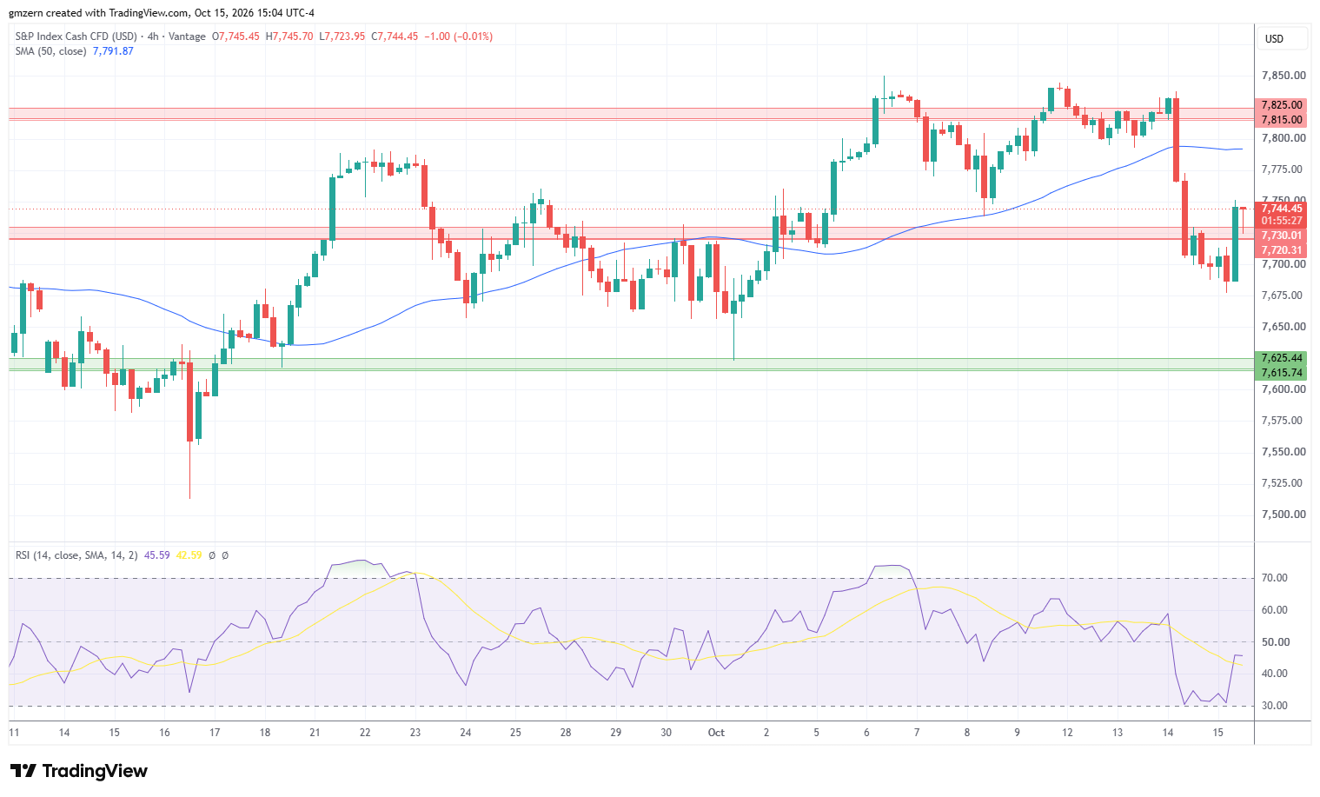Click the countdown timer 01:55:27
This screenshot has width=1320, height=797.
pyautogui.click(x=1281, y=221)
